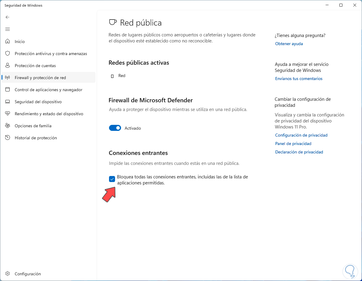The width and height of the screenshot is (362, 281).
Task: Turn off the Firewall Activado switch
Action: [x=115, y=128]
